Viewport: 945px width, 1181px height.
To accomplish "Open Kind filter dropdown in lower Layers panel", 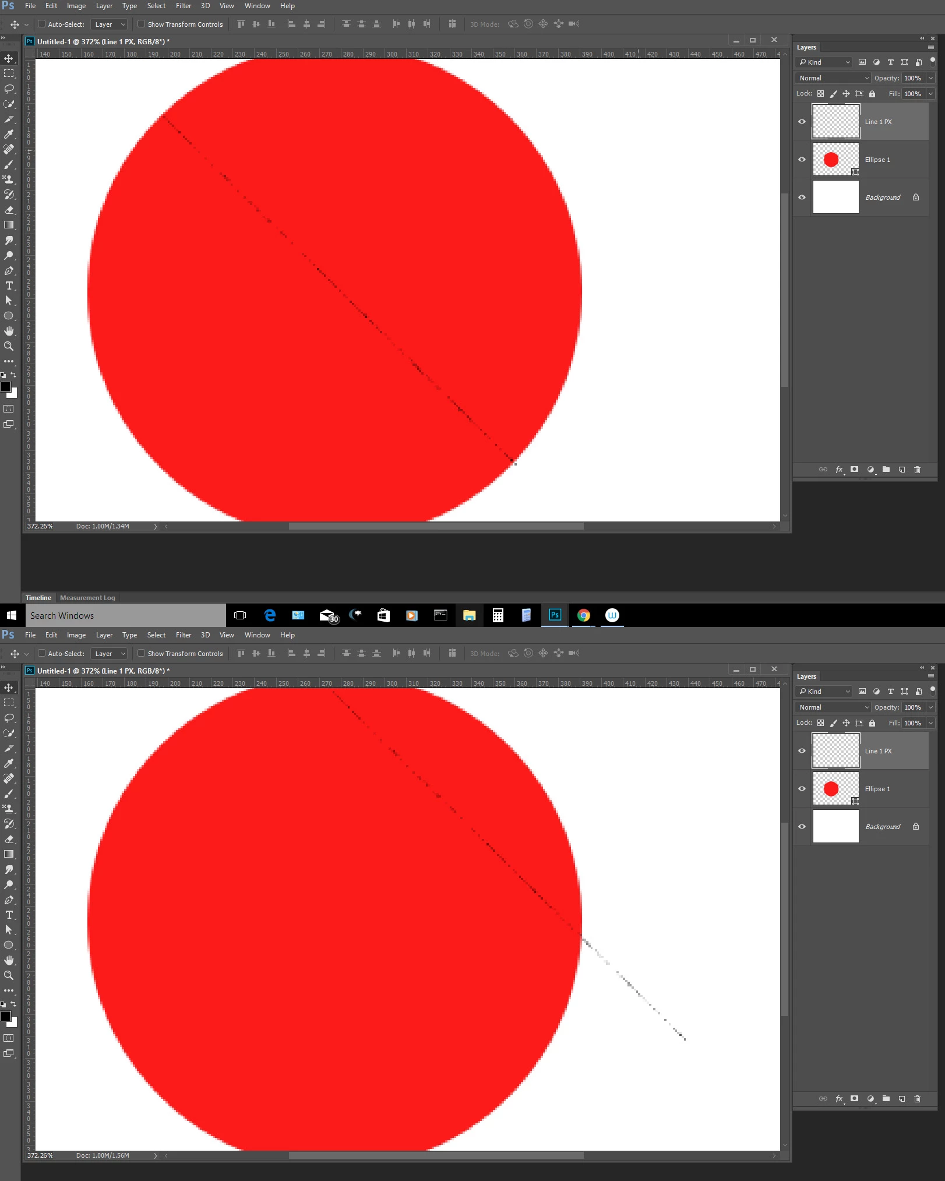I will tap(824, 692).
